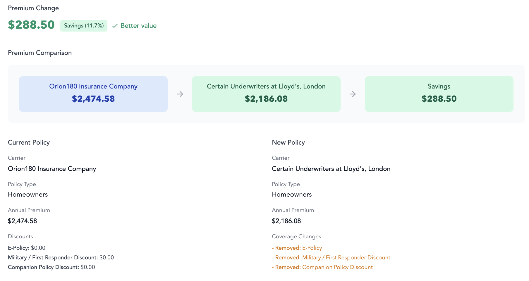The width and height of the screenshot is (529, 281).
Task: Click the Better value label
Action: pyautogui.click(x=139, y=26)
